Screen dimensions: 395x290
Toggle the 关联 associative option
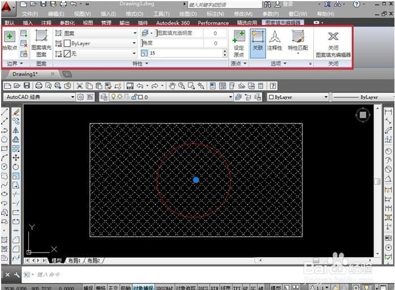258,43
